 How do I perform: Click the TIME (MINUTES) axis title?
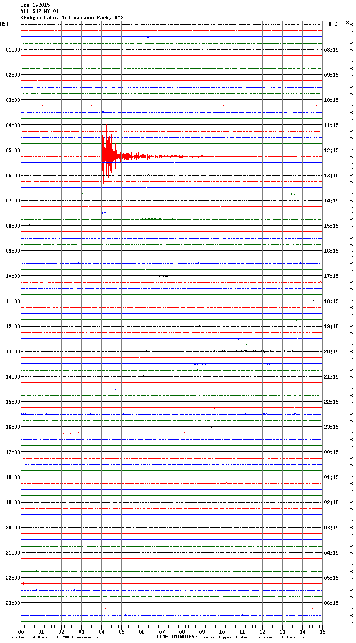[177, 637]
